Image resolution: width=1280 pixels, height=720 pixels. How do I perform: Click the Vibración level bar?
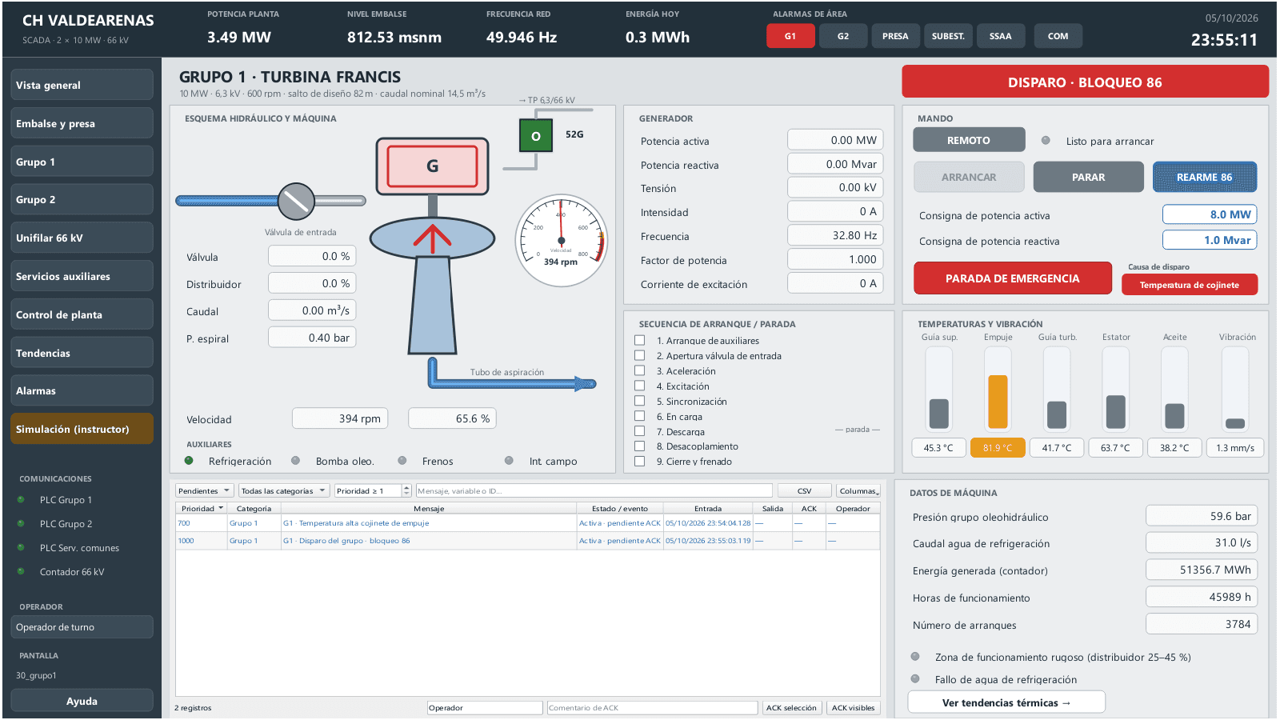point(1235,389)
